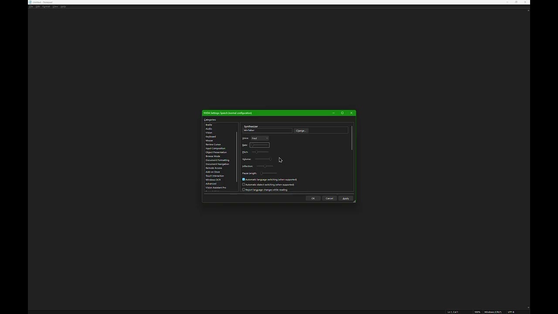Select the Input Composition category
The height and width of the screenshot is (314, 558).
(215, 148)
